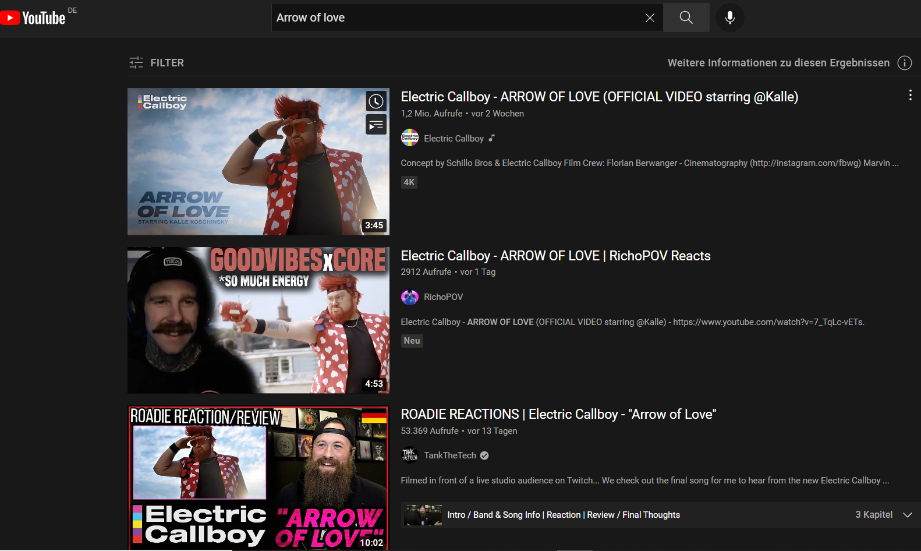
Task: Click the TankTheTech channel name
Action: 449,455
